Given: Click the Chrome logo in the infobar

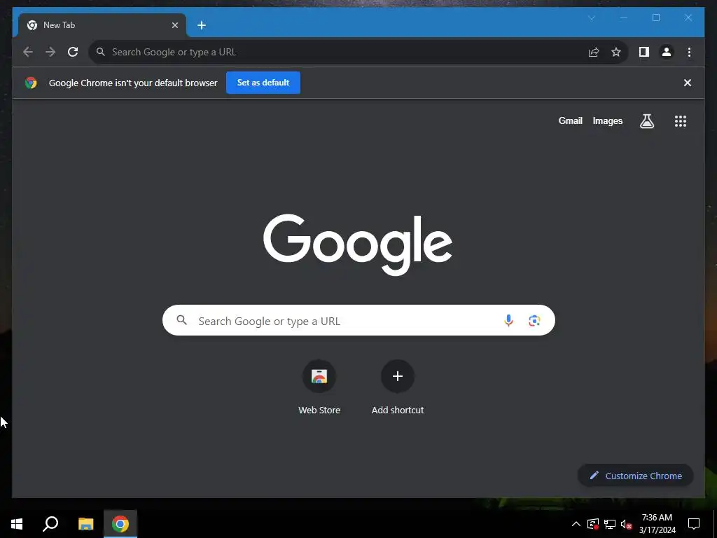Looking at the screenshot, I should point(31,83).
